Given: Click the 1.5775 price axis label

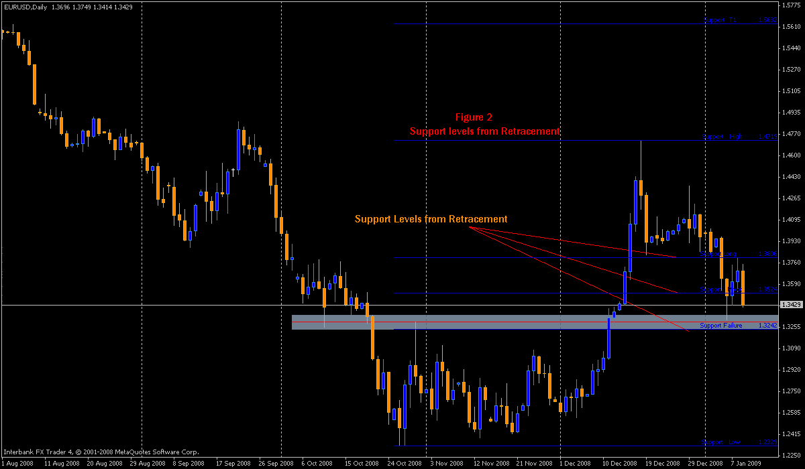Looking at the screenshot, I should [x=792, y=5].
